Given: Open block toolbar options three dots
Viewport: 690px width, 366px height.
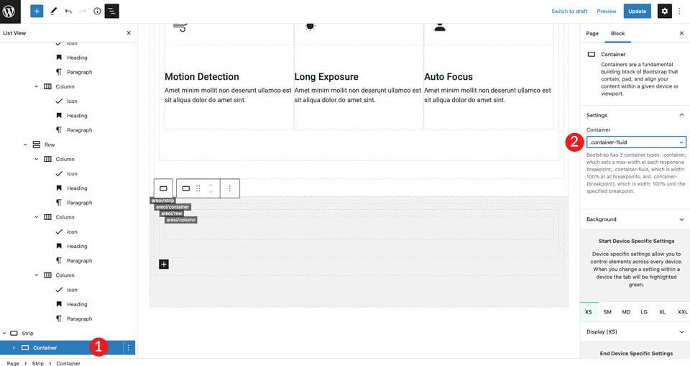Looking at the screenshot, I should click(x=230, y=188).
